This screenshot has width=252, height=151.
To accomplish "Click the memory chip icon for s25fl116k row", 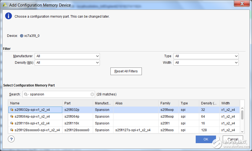I will pyautogui.click(x=12, y=123).
